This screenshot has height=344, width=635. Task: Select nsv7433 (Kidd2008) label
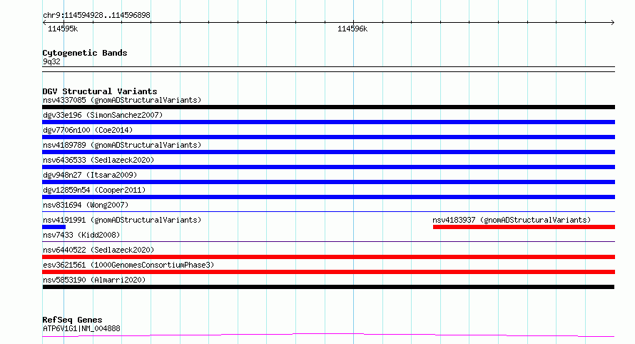click(81, 235)
